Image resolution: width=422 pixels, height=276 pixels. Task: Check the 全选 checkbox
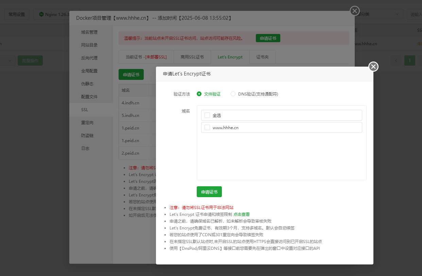pos(207,115)
